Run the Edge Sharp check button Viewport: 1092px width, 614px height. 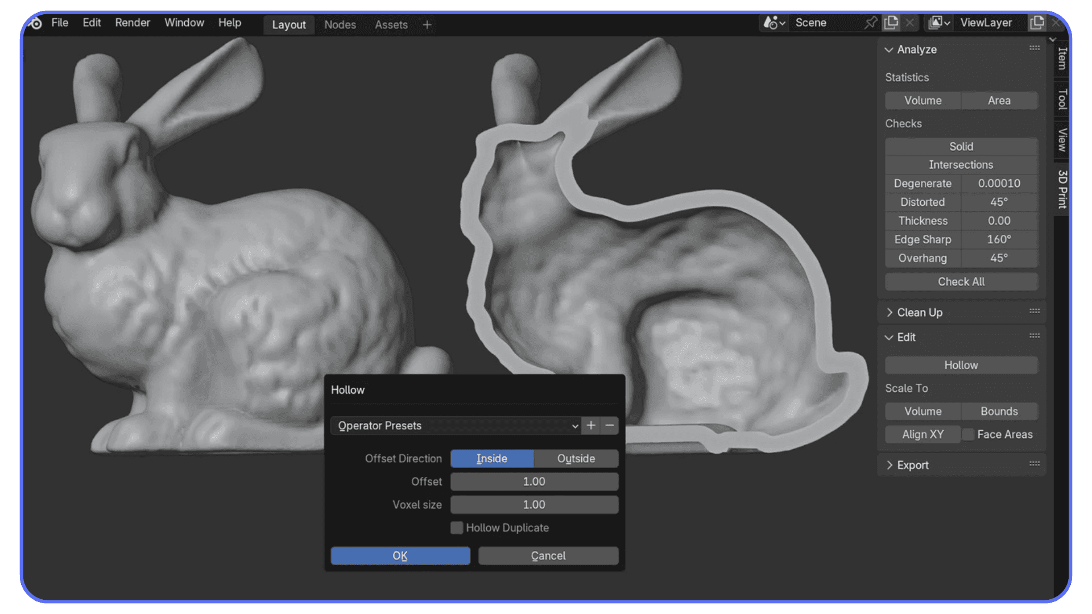(x=923, y=239)
